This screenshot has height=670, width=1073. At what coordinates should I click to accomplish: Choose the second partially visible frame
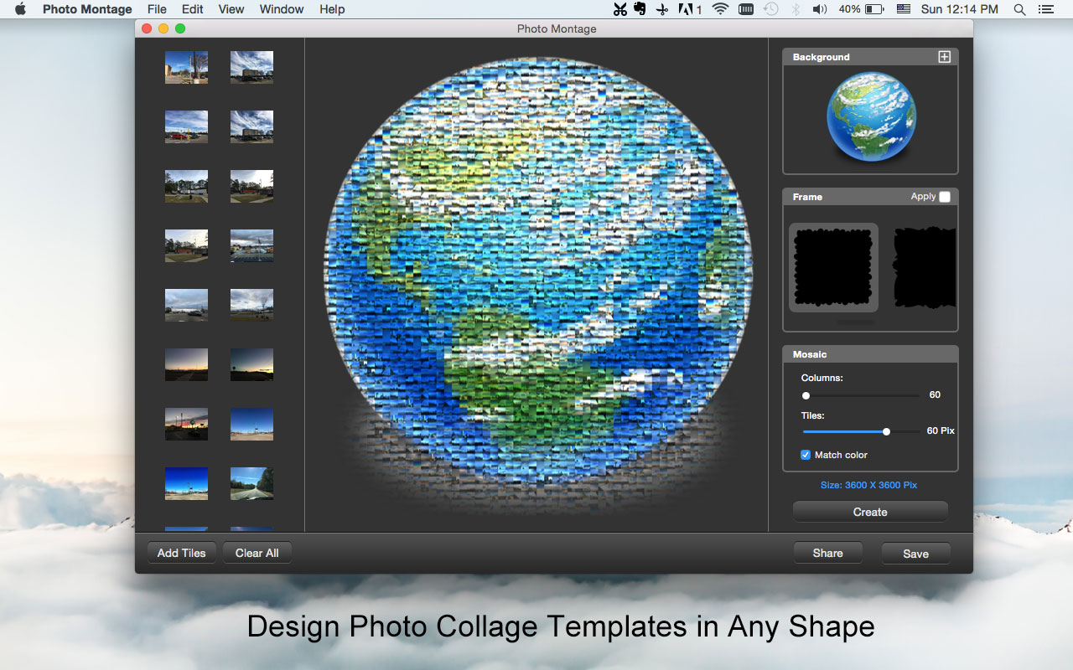[925, 267]
